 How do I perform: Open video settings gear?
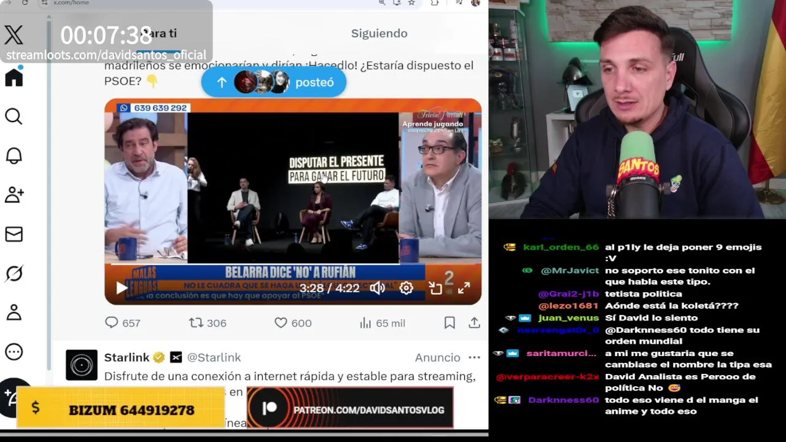tap(407, 287)
